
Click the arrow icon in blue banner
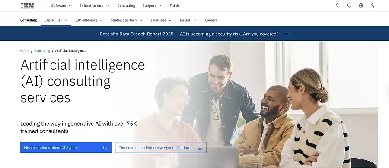click(287, 34)
